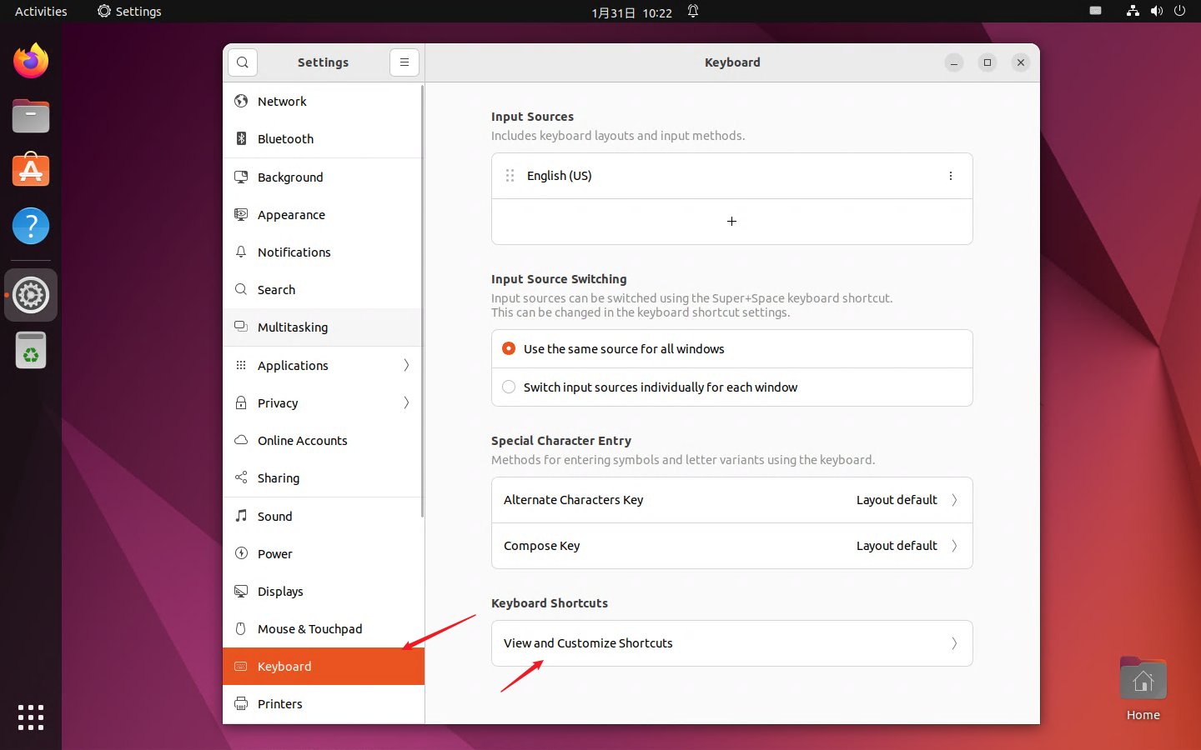Click the Power icon in sidebar
1201x750 pixels.
coord(241,553)
